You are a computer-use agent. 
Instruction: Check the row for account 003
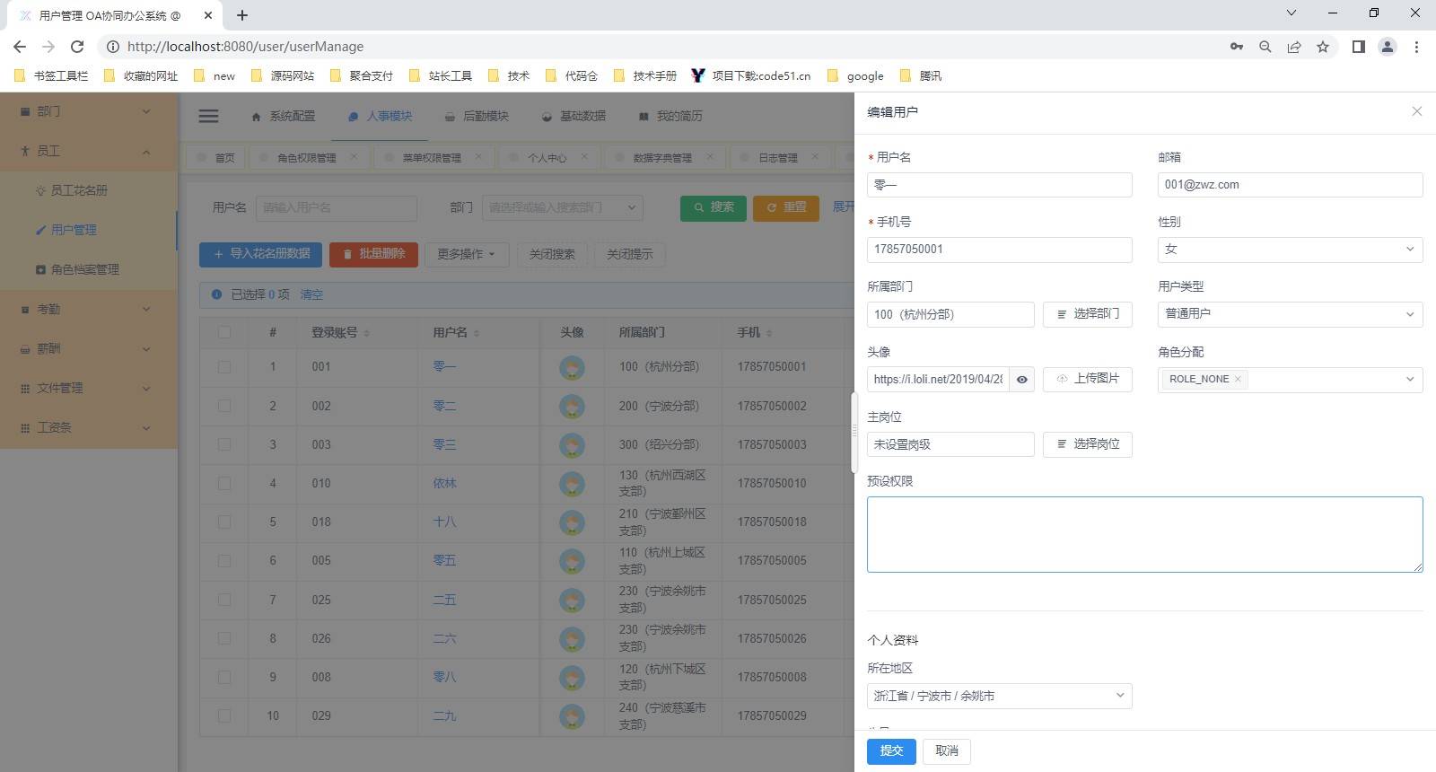click(224, 444)
